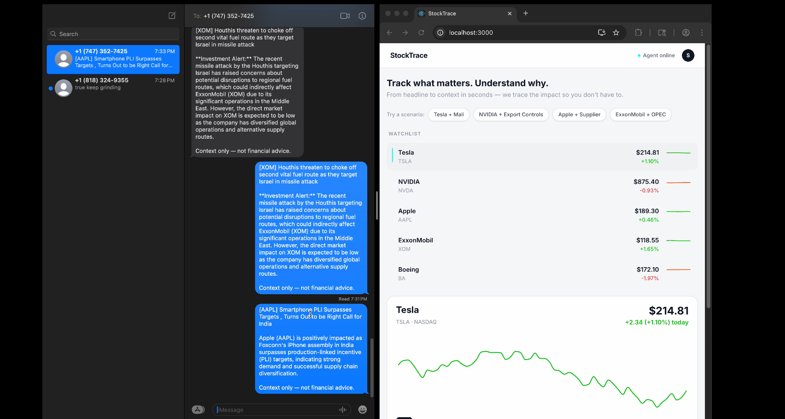Image resolution: width=785 pixels, height=419 pixels.
Task: Click the StockTrace logo text
Action: pyautogui.click(x=409, y=55)
